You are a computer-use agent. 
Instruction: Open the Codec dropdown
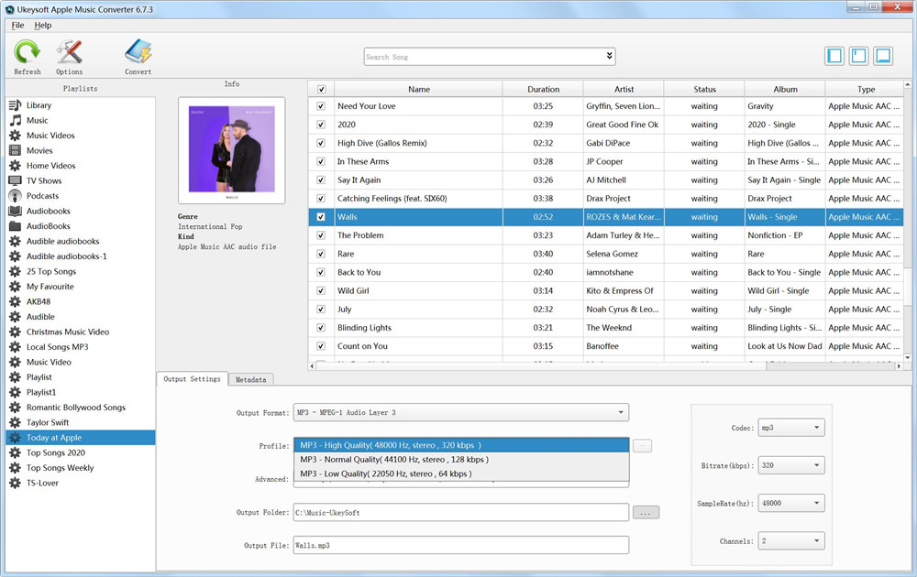click(791, 428)
